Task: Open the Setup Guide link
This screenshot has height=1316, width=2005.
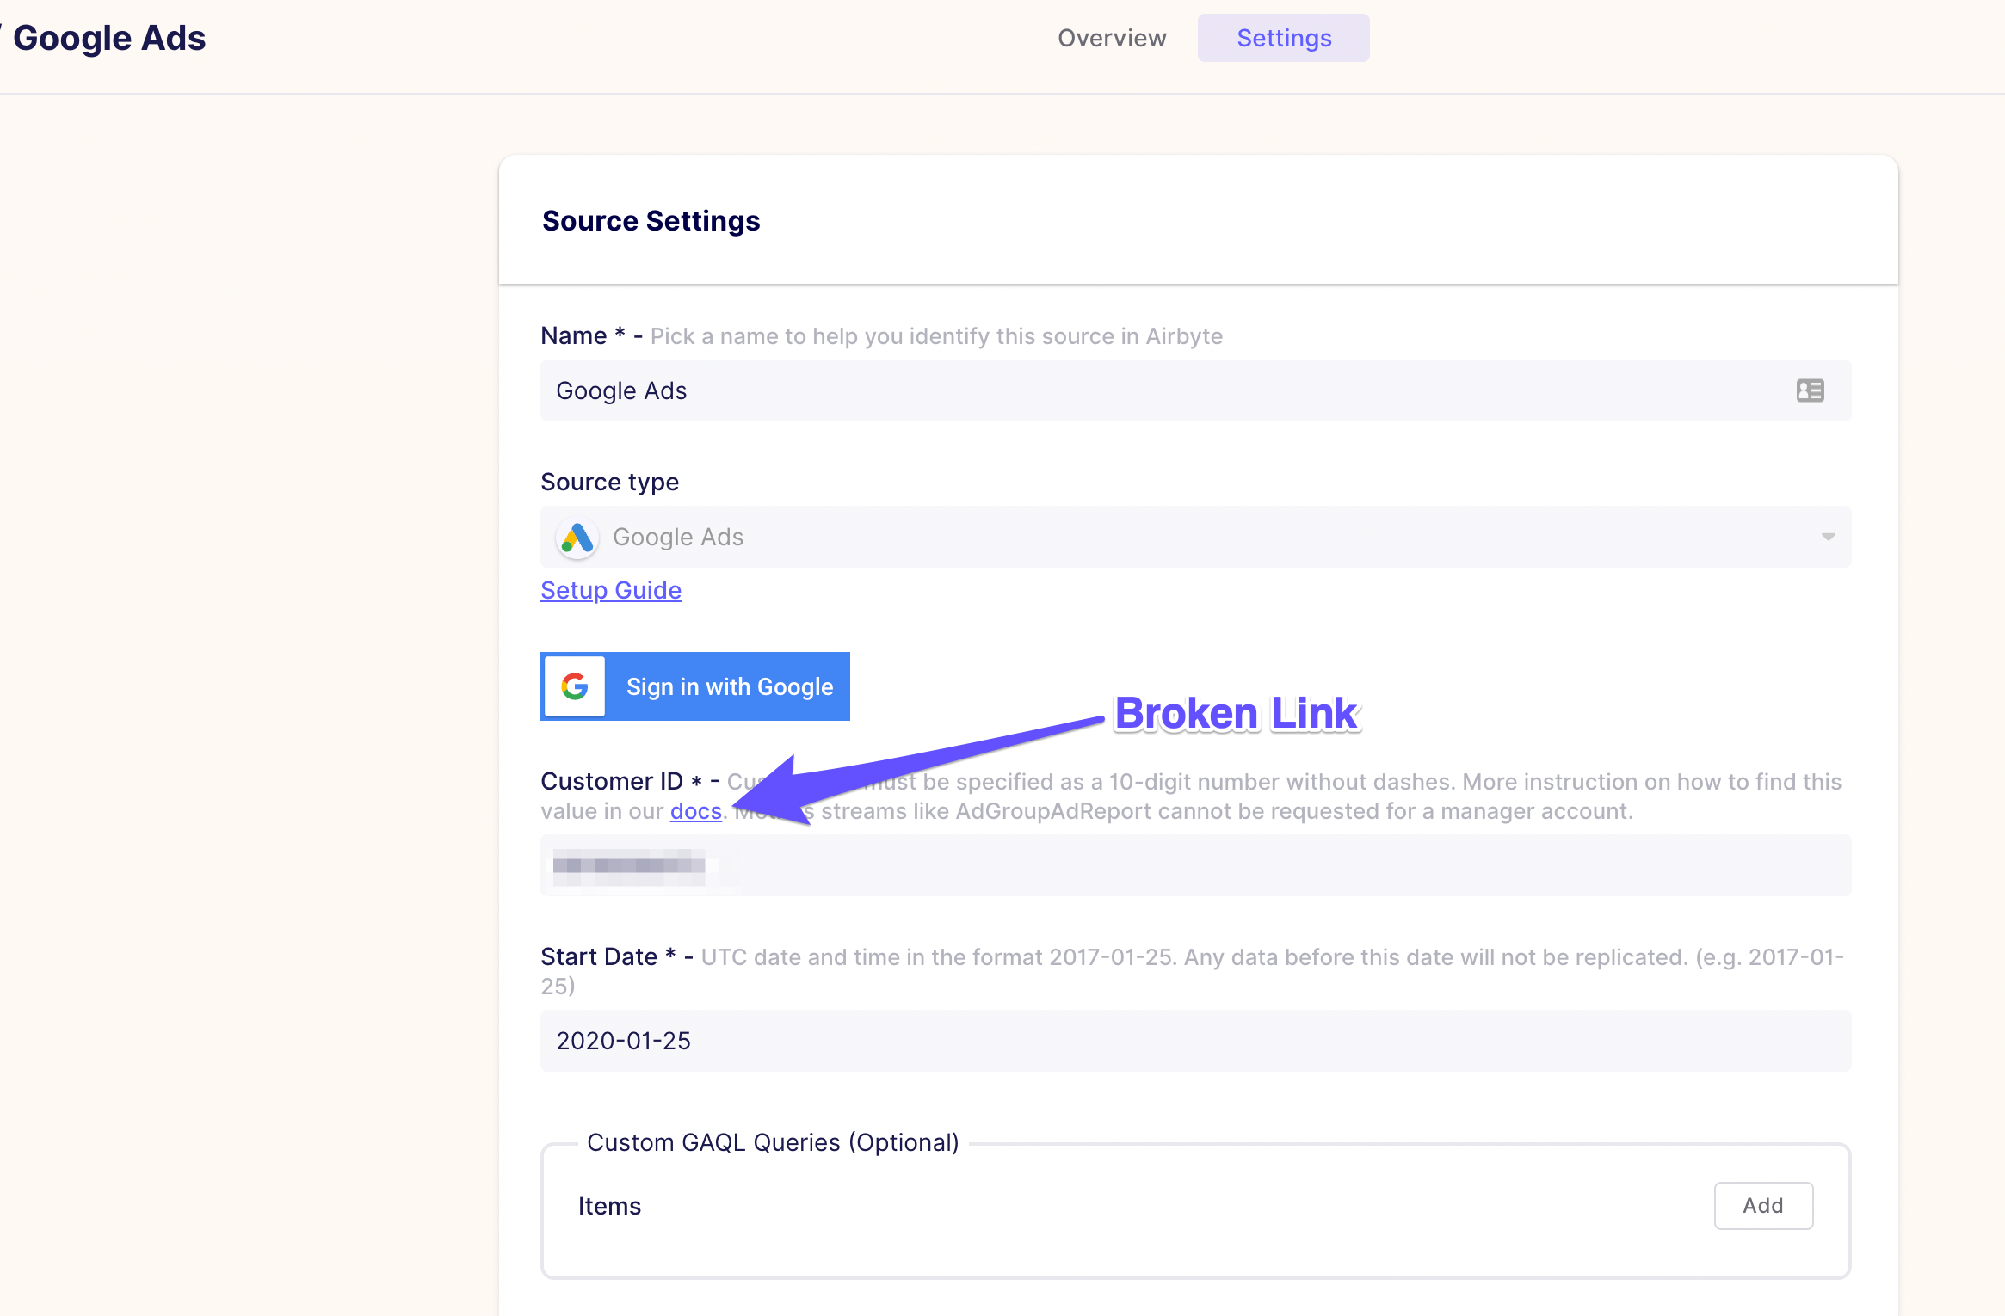Action: pos(611,590)
